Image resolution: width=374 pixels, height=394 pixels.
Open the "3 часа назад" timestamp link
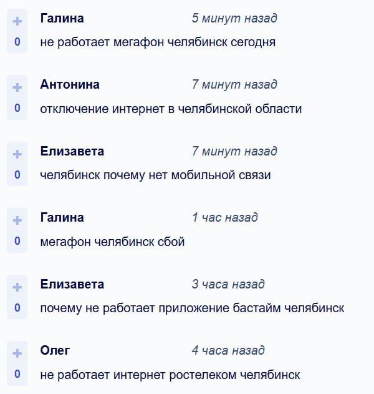[x=228, y=284]
